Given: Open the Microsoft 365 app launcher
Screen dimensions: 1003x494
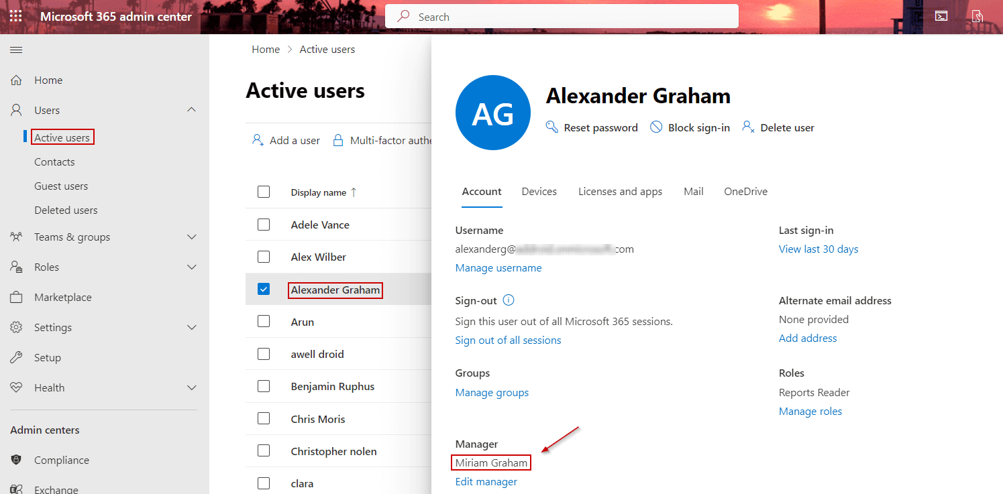Looking at the screenshot, I should click(15, 15).
